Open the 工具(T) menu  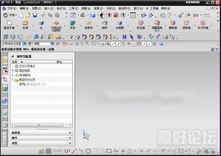point(74,8)
